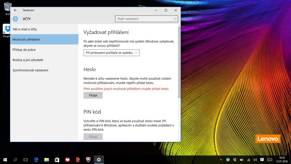Open Microsoft Edge from the taskbar
Image resolution: width=291 pixels, height=164 pixels.
36,160
